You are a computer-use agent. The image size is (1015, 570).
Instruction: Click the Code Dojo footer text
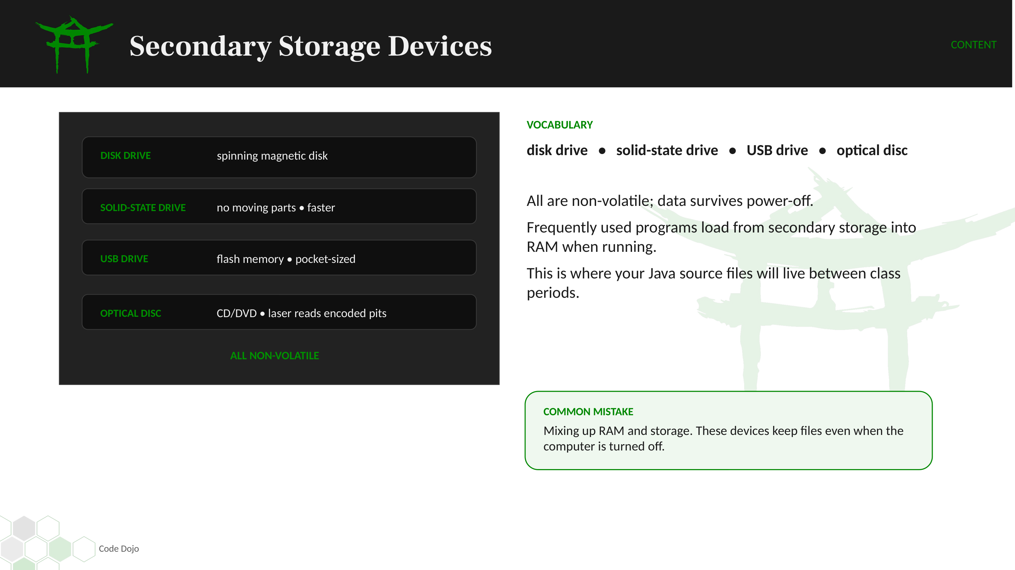pyautogui.click(x=119, y=548)
